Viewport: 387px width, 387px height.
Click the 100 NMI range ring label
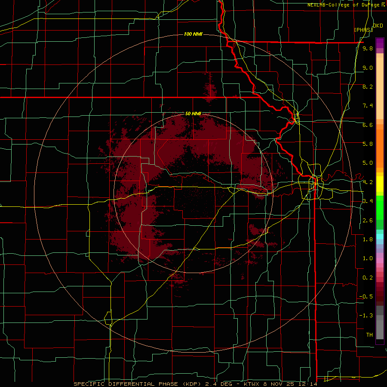[x=193, y=34]
